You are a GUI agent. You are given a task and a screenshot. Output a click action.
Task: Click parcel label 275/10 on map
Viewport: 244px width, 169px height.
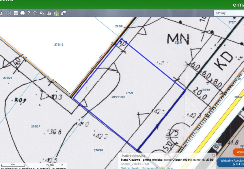point(205,90)
